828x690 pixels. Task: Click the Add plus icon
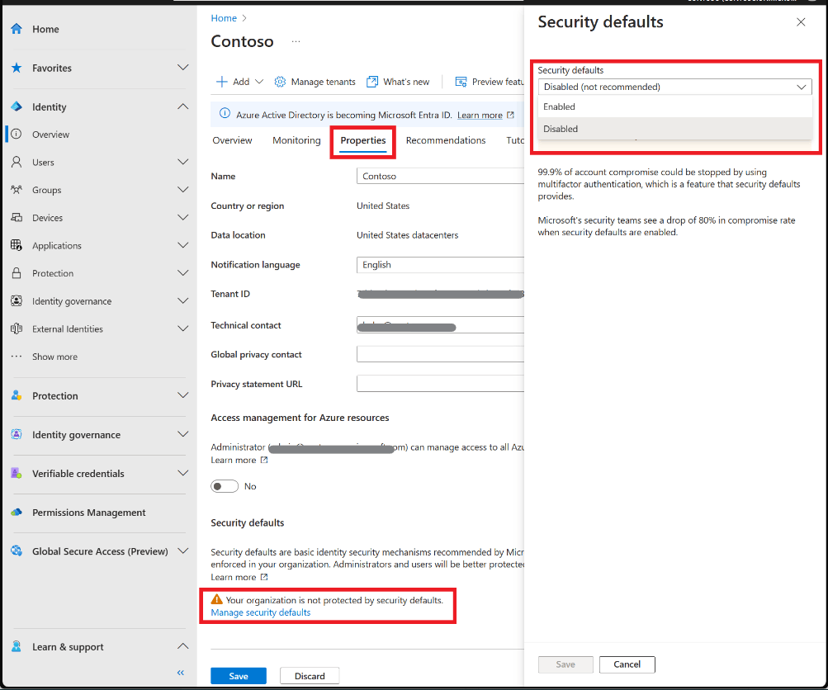(x=222, y=82)
